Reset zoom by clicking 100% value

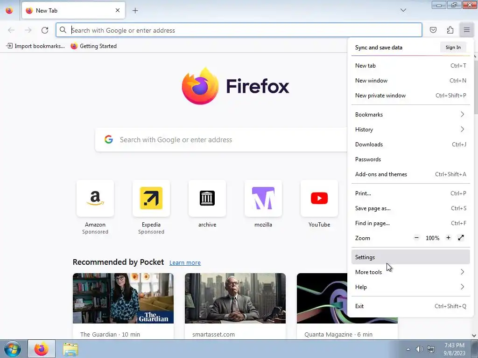pos(432,238)
